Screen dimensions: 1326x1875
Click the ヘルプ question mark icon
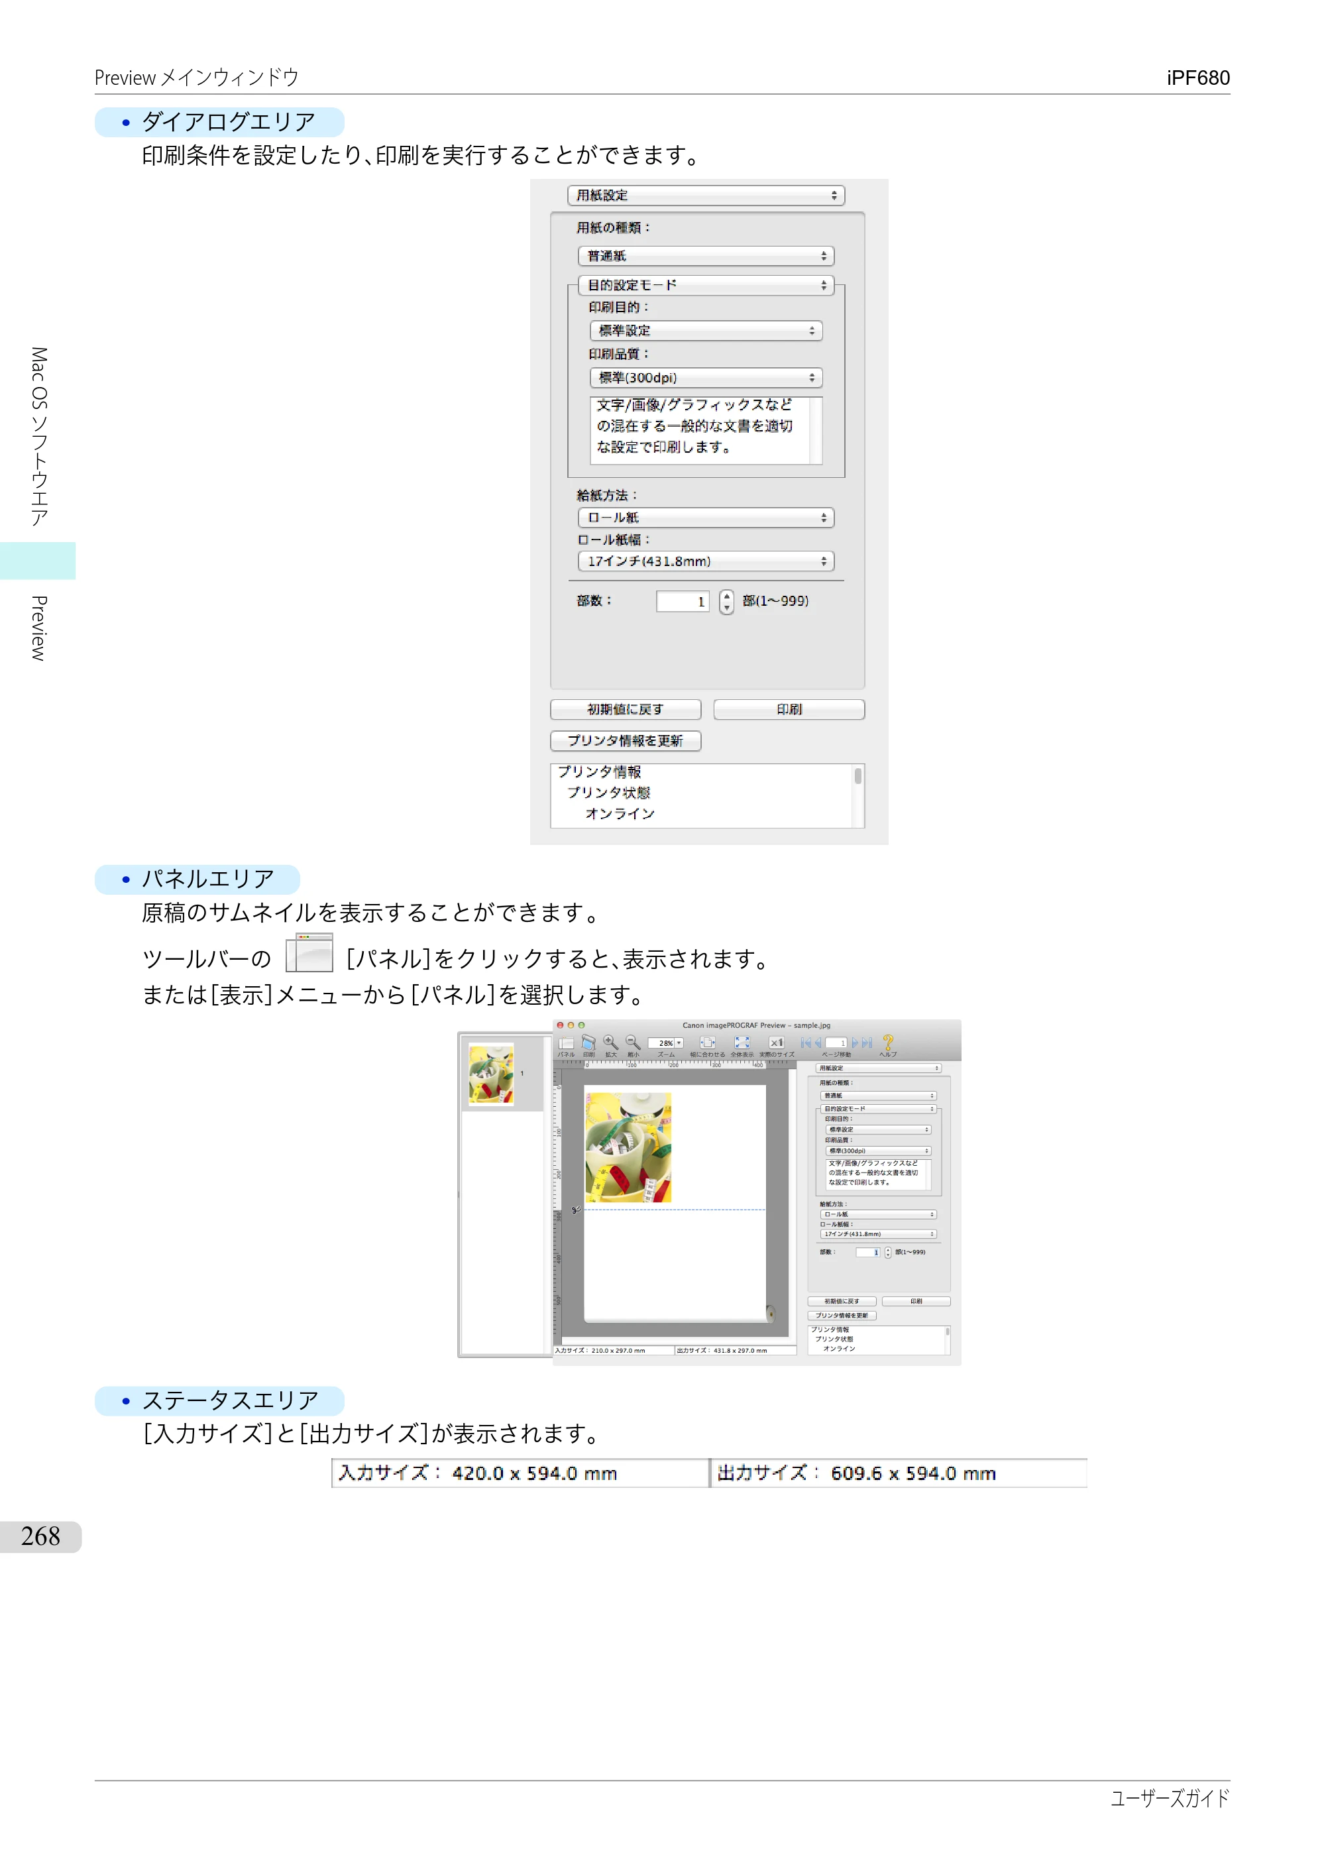pyautogui.click(x=889, y=1042)
